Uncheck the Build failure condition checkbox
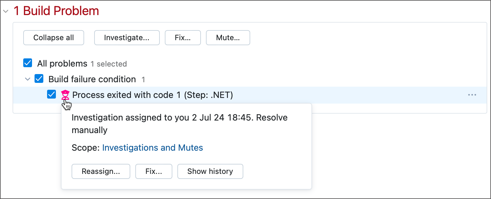The image size is (491, 199). [39, 79]
